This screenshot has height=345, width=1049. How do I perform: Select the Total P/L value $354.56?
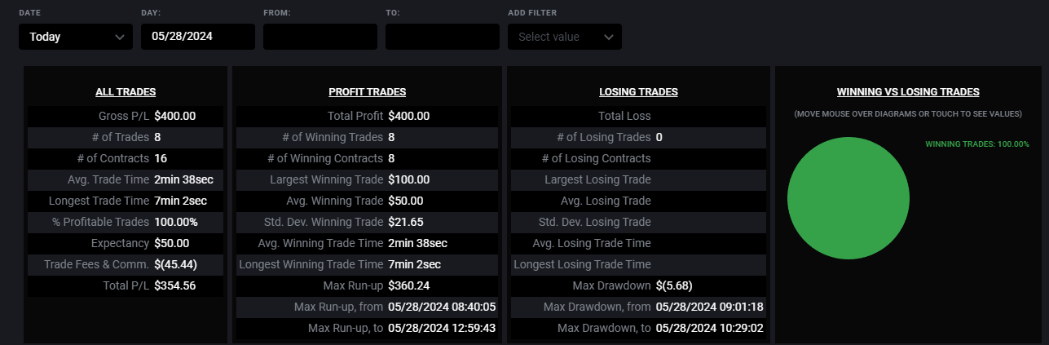point(174,285)
